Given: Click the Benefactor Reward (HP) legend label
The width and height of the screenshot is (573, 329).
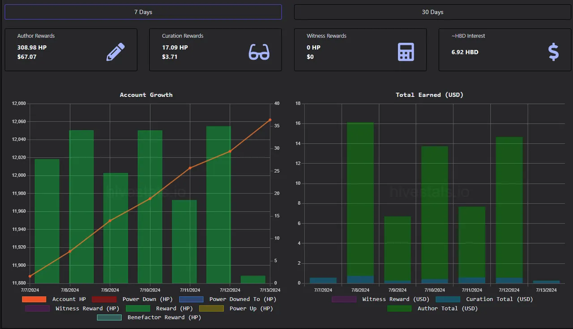Looking at the screenshot, I should click(x=164, y=317).
